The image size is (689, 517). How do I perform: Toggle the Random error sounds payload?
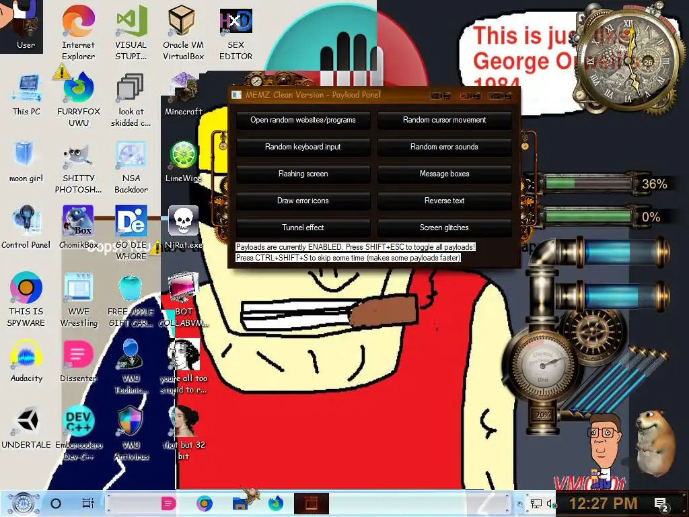(444, 147)
